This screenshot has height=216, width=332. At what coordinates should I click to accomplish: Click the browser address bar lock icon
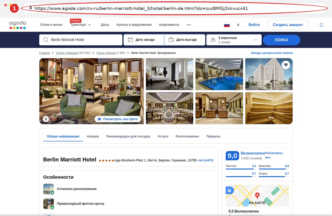point(30,8)
